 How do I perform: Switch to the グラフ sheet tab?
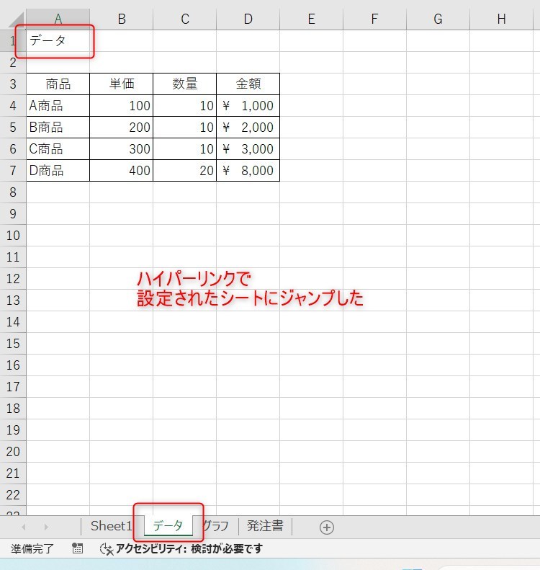coord(215,526)
